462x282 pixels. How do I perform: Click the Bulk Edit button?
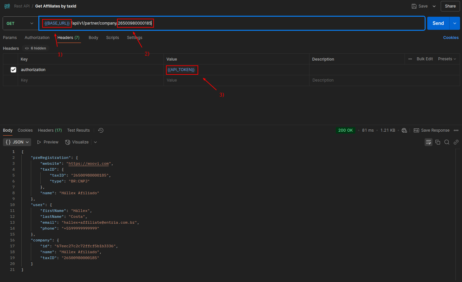pyautogui.click(x=425, y=59)
